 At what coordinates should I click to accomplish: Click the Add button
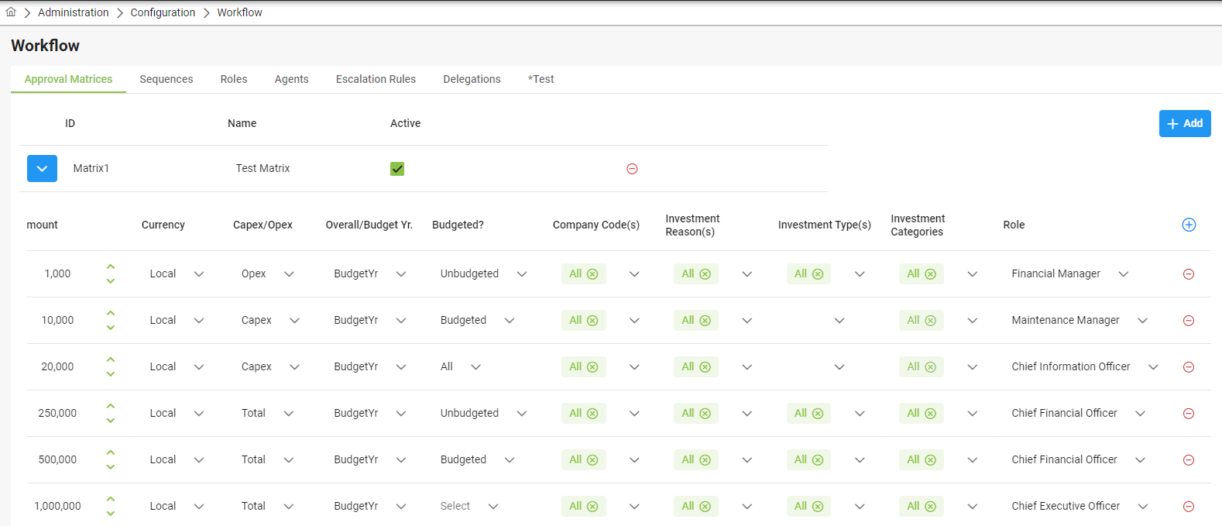[1184, 123]
